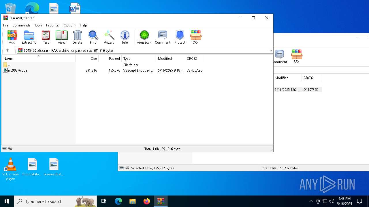Screen dimensions: 369x207
Task: Click the drive icon in front status bar
Action: 5,149
